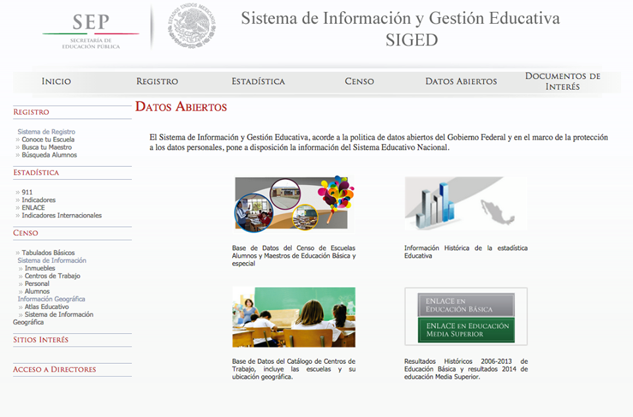This screenshot has height=417, width=633.
Task: Open the Búsqueda Alumnos link
Action: pyautogui.click(x=49, y=155)
